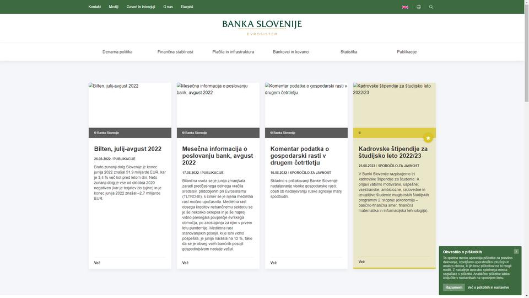
Task: Close the cookie notice with the X
Action: [516, 252]
